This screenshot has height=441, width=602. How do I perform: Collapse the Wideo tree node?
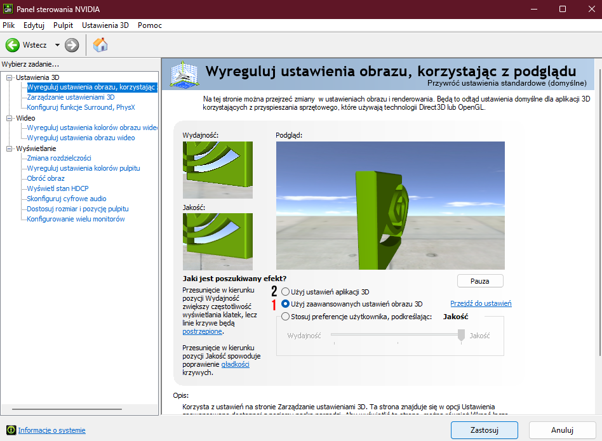click(x=10, y=118)
